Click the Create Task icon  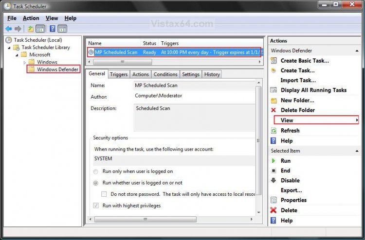click(274, 70)
